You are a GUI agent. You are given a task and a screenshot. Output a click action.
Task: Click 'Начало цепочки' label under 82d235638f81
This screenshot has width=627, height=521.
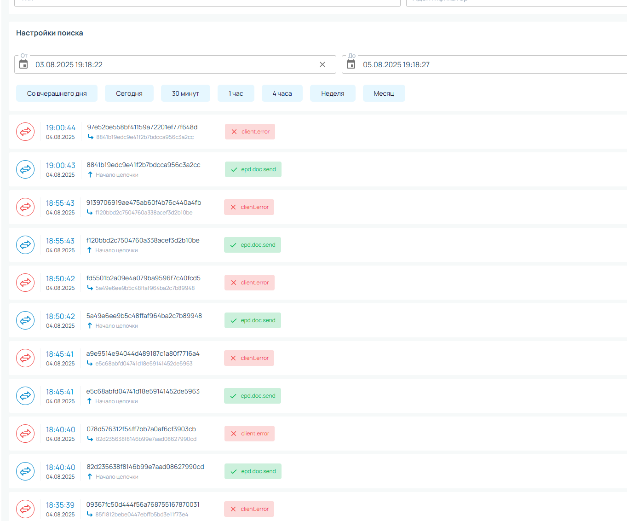click(117, 477)
